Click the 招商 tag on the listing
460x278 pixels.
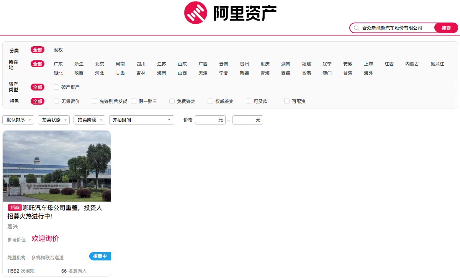coord(15,208)
